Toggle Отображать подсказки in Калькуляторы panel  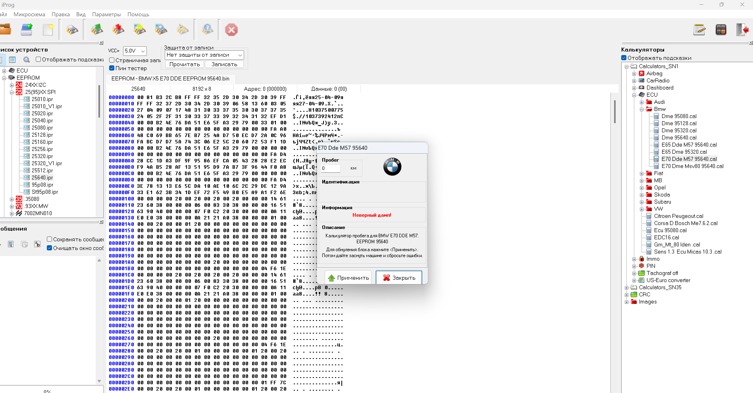624,58
